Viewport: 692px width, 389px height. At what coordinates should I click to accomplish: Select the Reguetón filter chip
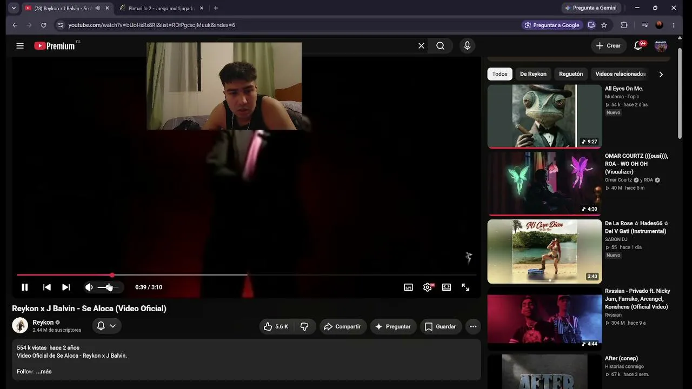coord(571,74)
